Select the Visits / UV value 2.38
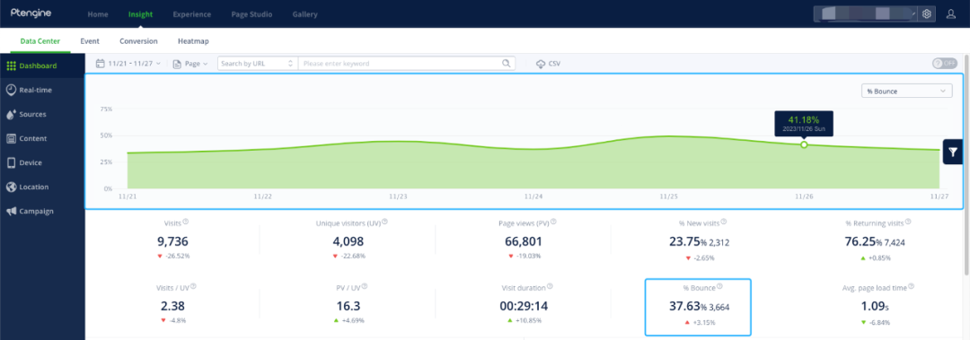The height and width of the screenshot is (340, 970). point(173,306)
